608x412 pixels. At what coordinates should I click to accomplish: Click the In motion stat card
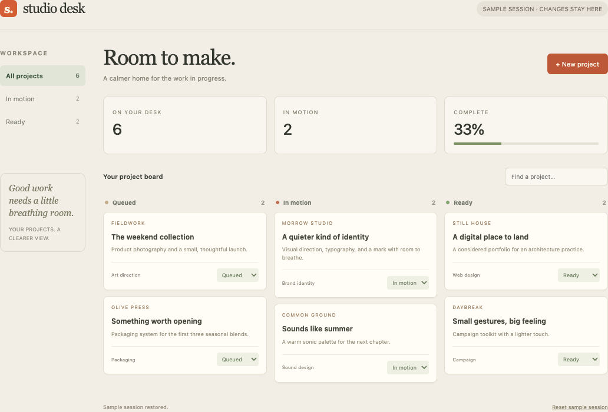tap(356, 125)
